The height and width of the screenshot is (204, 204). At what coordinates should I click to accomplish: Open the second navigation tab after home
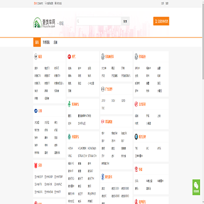(46, 42)
